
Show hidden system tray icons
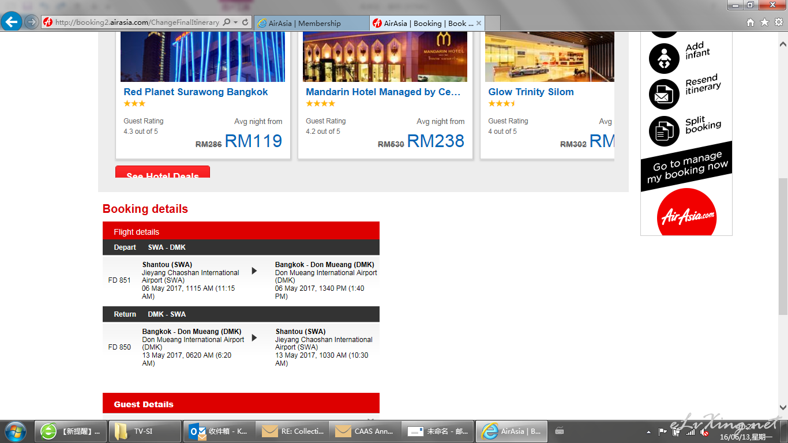(648, 431)
